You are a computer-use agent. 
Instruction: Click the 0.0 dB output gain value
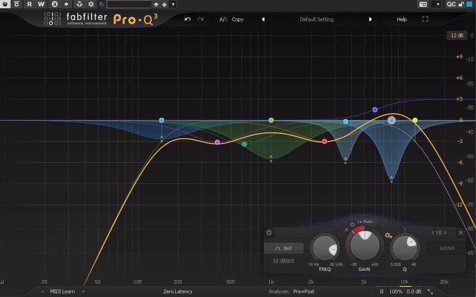pyautogui.click(x=414, y=291)
